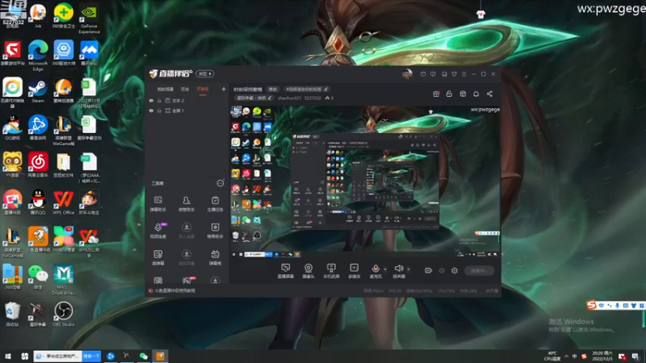Open the shirt skin icon in the title bar

[454, 74]
